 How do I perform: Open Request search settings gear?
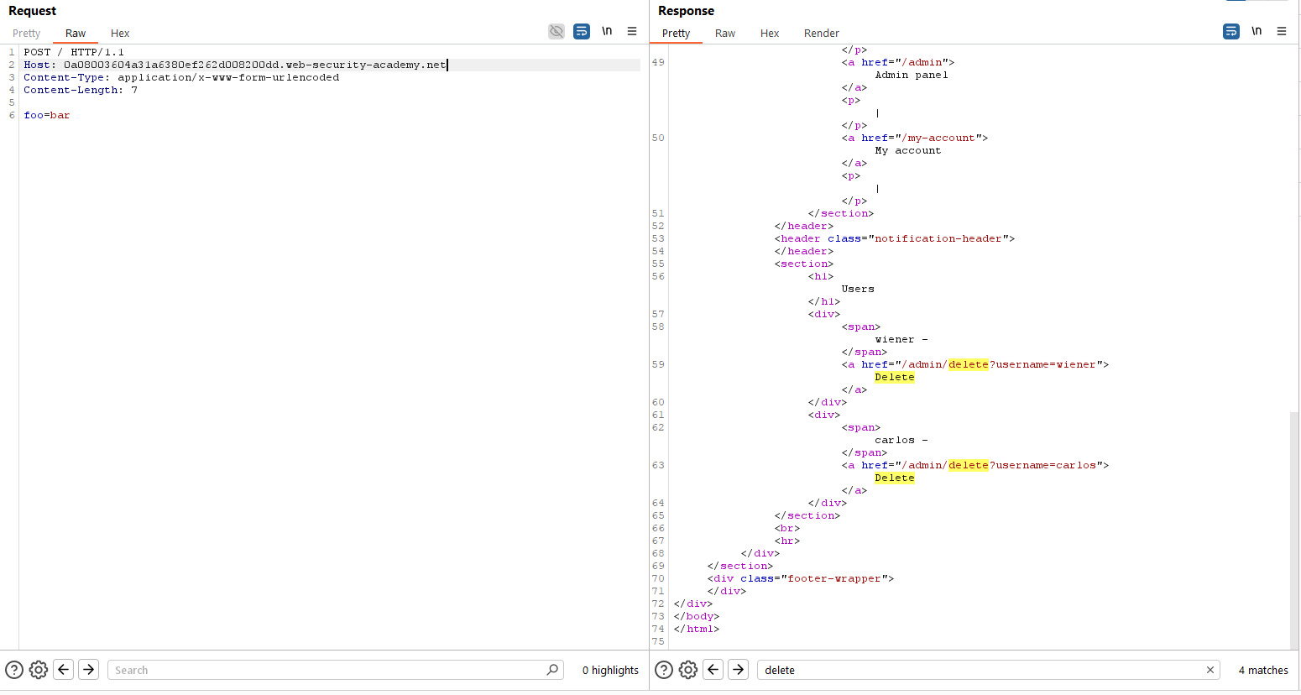39,670
